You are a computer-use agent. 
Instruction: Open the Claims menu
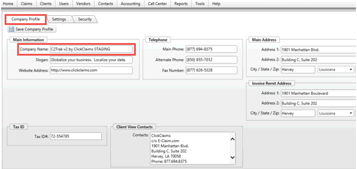click(x=26, y=4)
